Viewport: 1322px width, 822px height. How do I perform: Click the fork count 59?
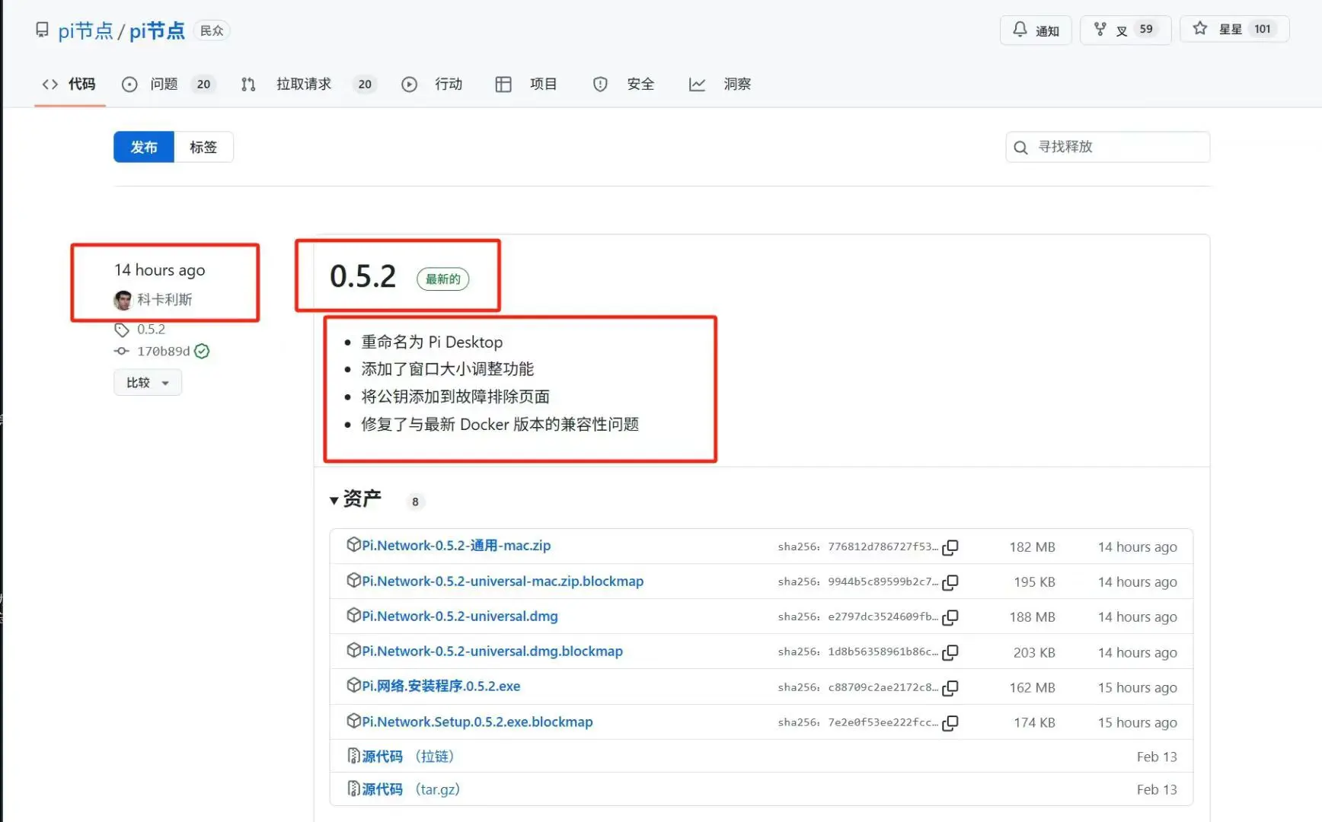1146,29
